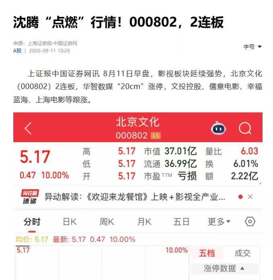The width and height of the screenshot is (273, 280).
Task: Open the 字号 font size dropdown
Action: 252,47
